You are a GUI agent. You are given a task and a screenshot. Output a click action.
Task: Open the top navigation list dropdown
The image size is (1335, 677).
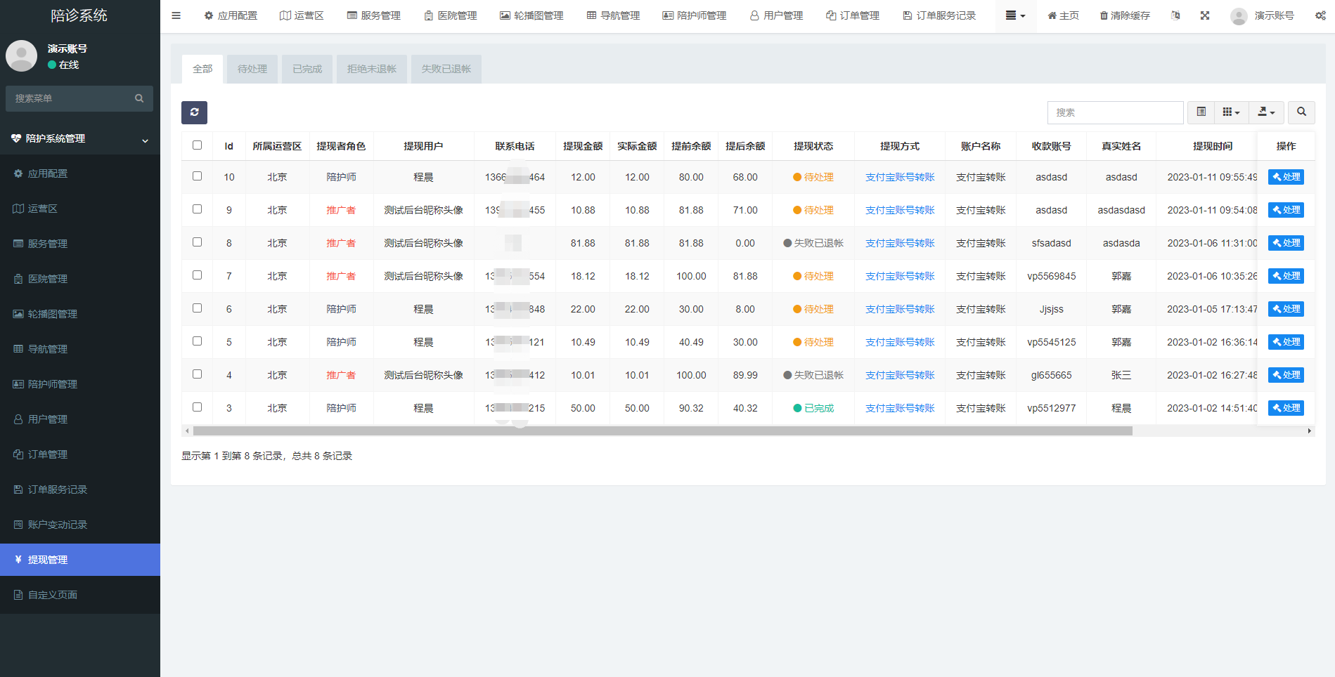(1015, 15)
